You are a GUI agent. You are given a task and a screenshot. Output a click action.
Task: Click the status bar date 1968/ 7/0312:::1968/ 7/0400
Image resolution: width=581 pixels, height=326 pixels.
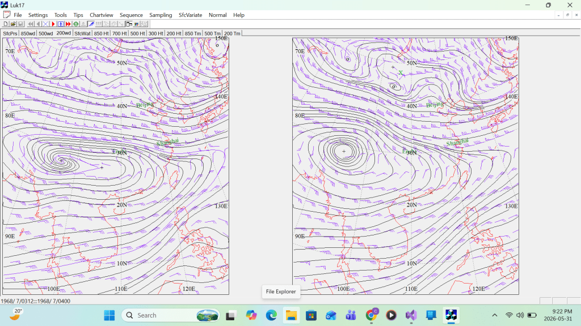click(x=36, y=301)
